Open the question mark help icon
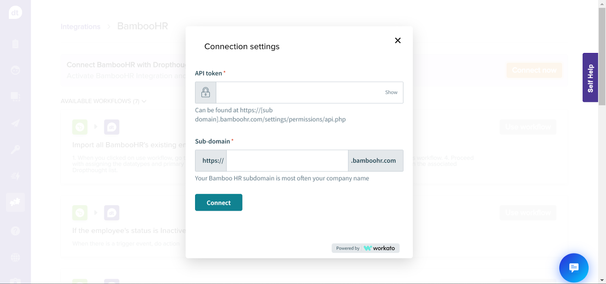606x284 pixels. pos(15,231)
